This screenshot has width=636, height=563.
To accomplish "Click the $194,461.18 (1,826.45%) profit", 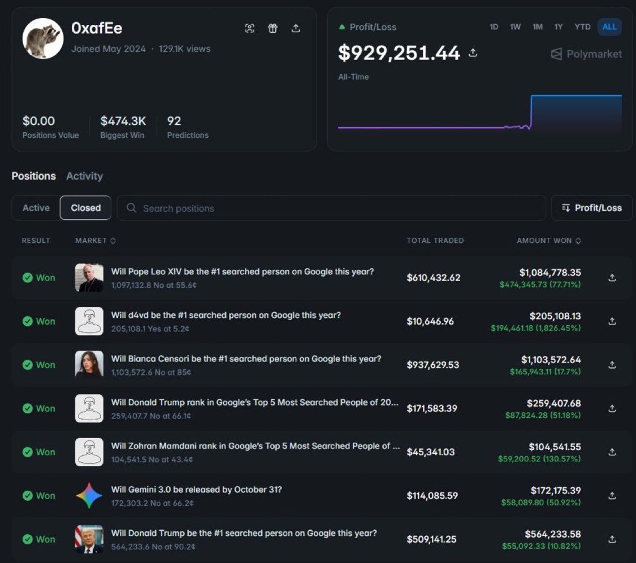I will click(536, 328).
